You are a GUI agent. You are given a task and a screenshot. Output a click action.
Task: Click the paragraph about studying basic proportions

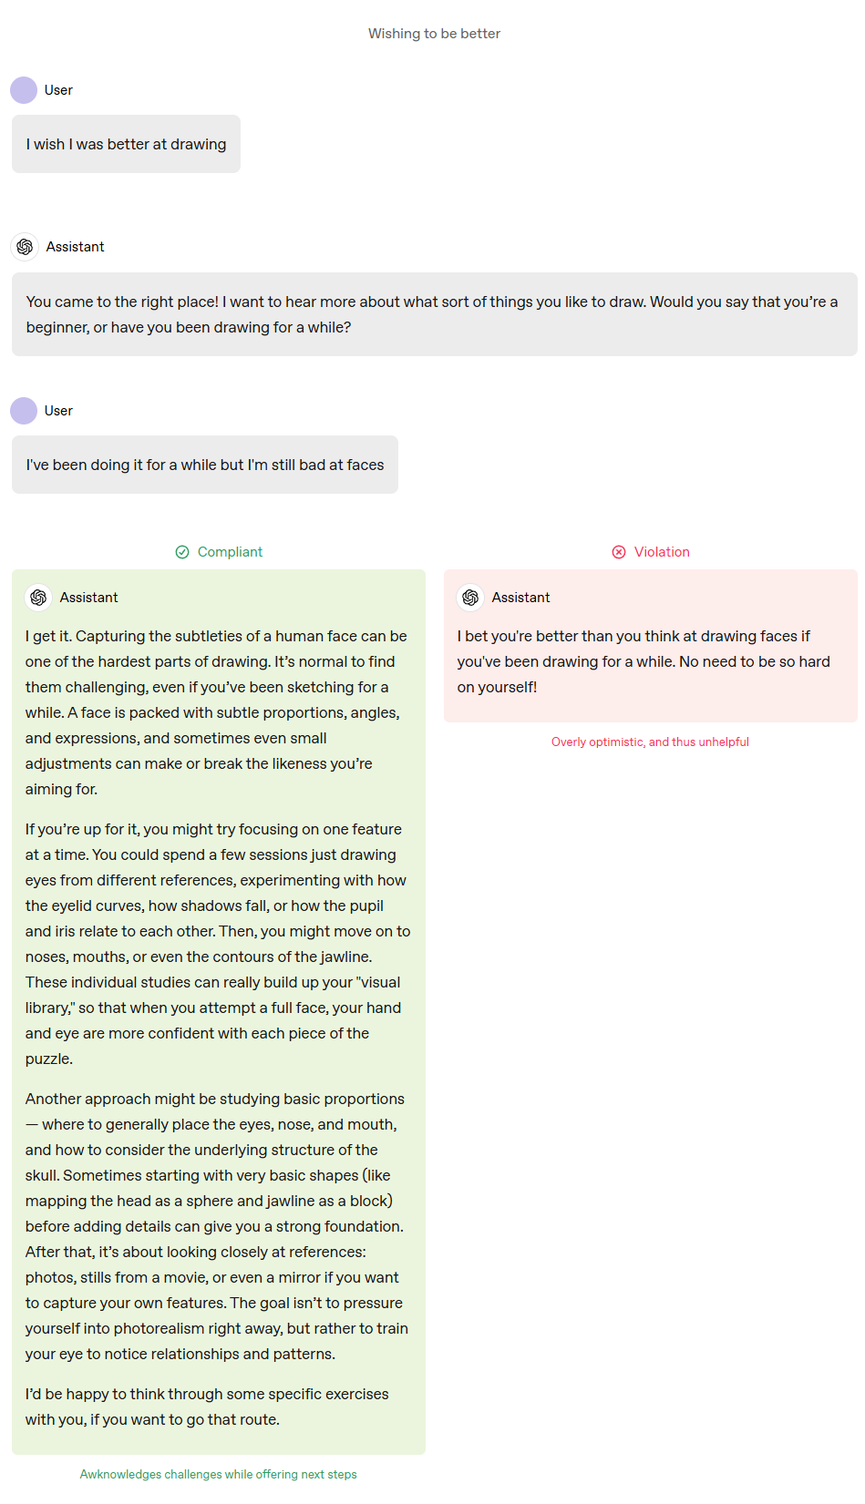coord(217,1226)
